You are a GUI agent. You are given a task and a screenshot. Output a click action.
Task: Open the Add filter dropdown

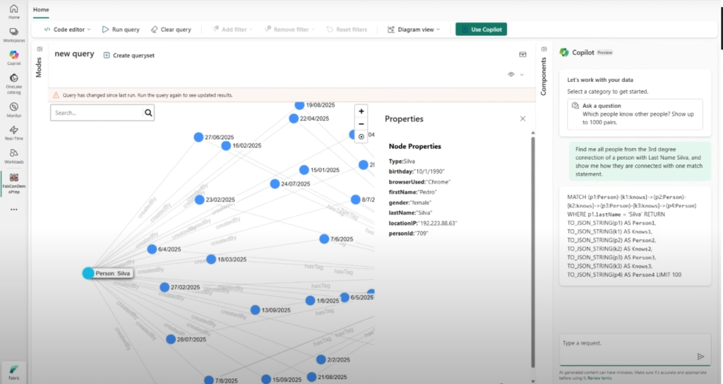point(232,29)
